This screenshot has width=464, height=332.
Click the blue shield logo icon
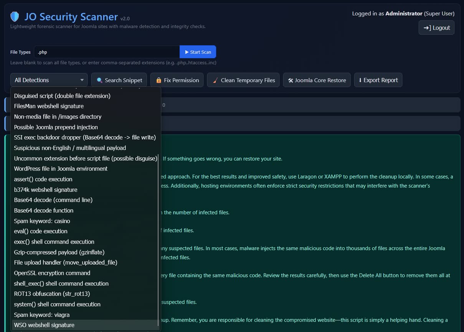coord(15,16)
